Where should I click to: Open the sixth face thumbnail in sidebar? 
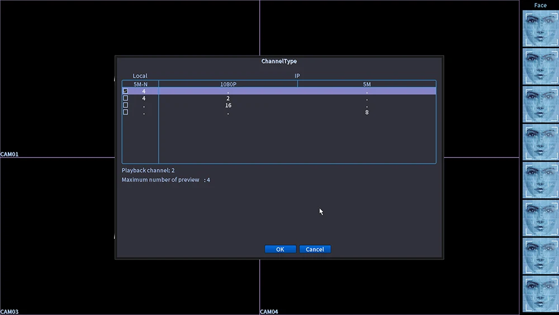[541, 218]
